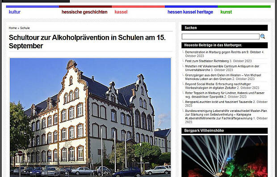277x177 pixels.
Task: Open the kunst menu item
Action: [x=226, y=12]
